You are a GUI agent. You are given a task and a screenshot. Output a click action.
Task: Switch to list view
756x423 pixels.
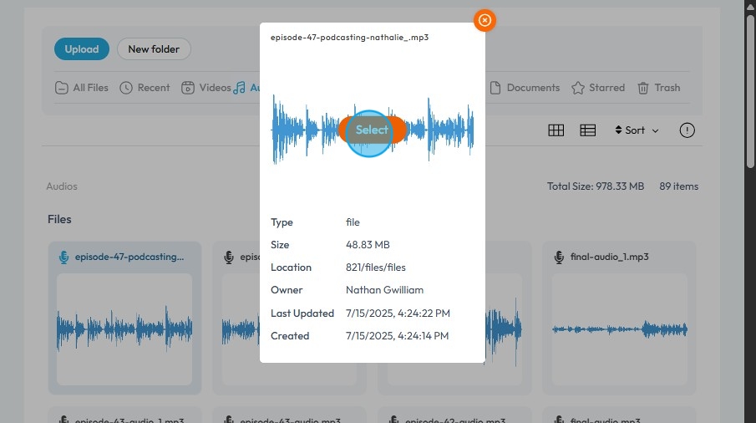588,130
